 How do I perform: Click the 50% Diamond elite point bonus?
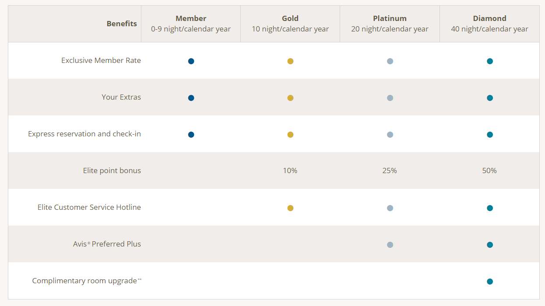click(489, 170)
